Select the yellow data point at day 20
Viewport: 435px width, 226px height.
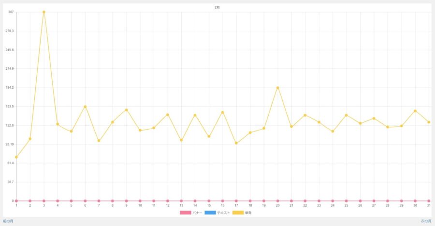278,88
